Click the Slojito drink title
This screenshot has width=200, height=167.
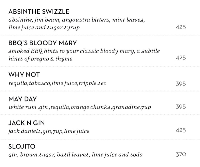click(x=22, y=147)
